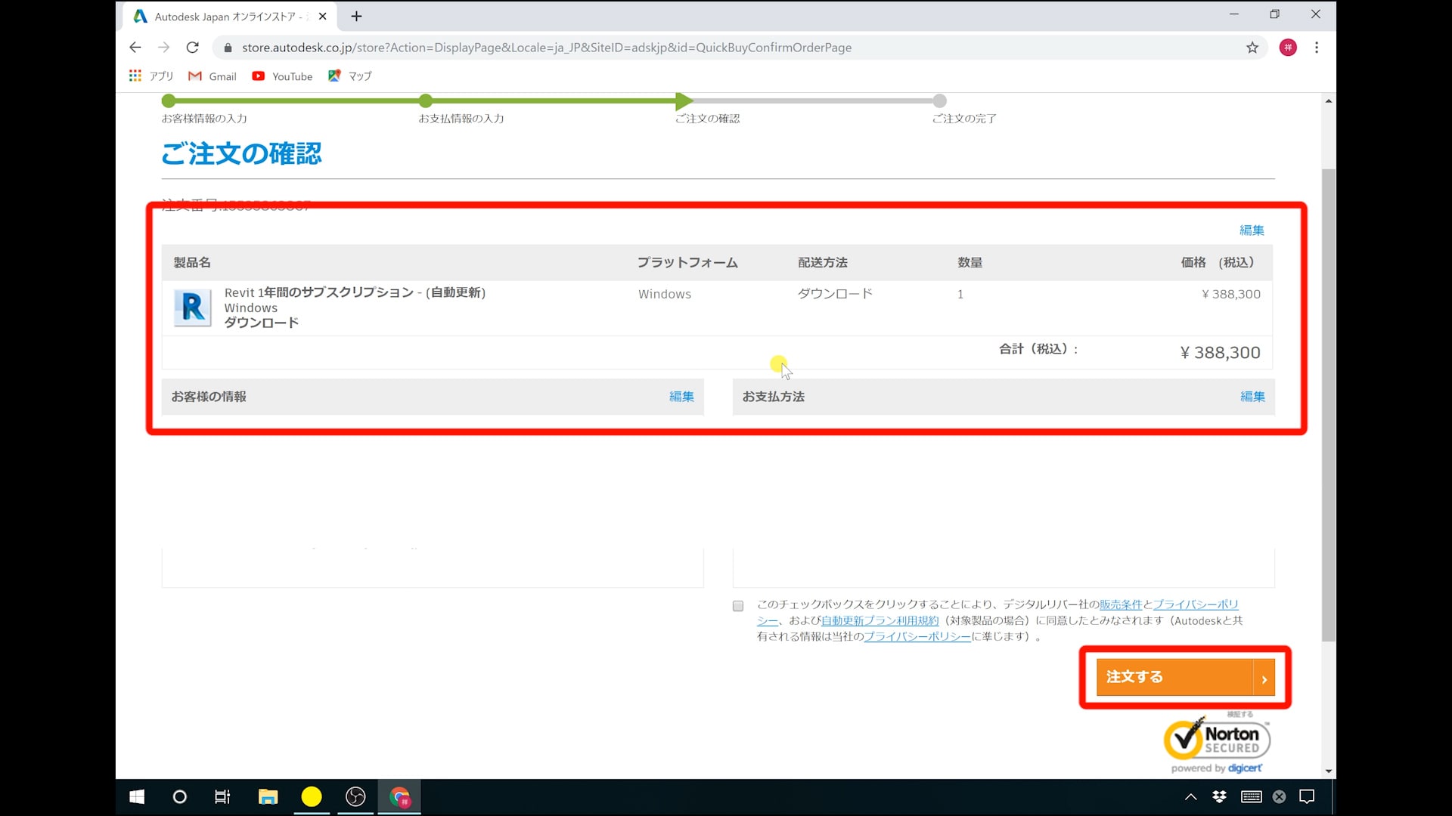This screenshot has width=1452, height=816.
Task: Open a new browser tab
Action: tap(356, 16)
